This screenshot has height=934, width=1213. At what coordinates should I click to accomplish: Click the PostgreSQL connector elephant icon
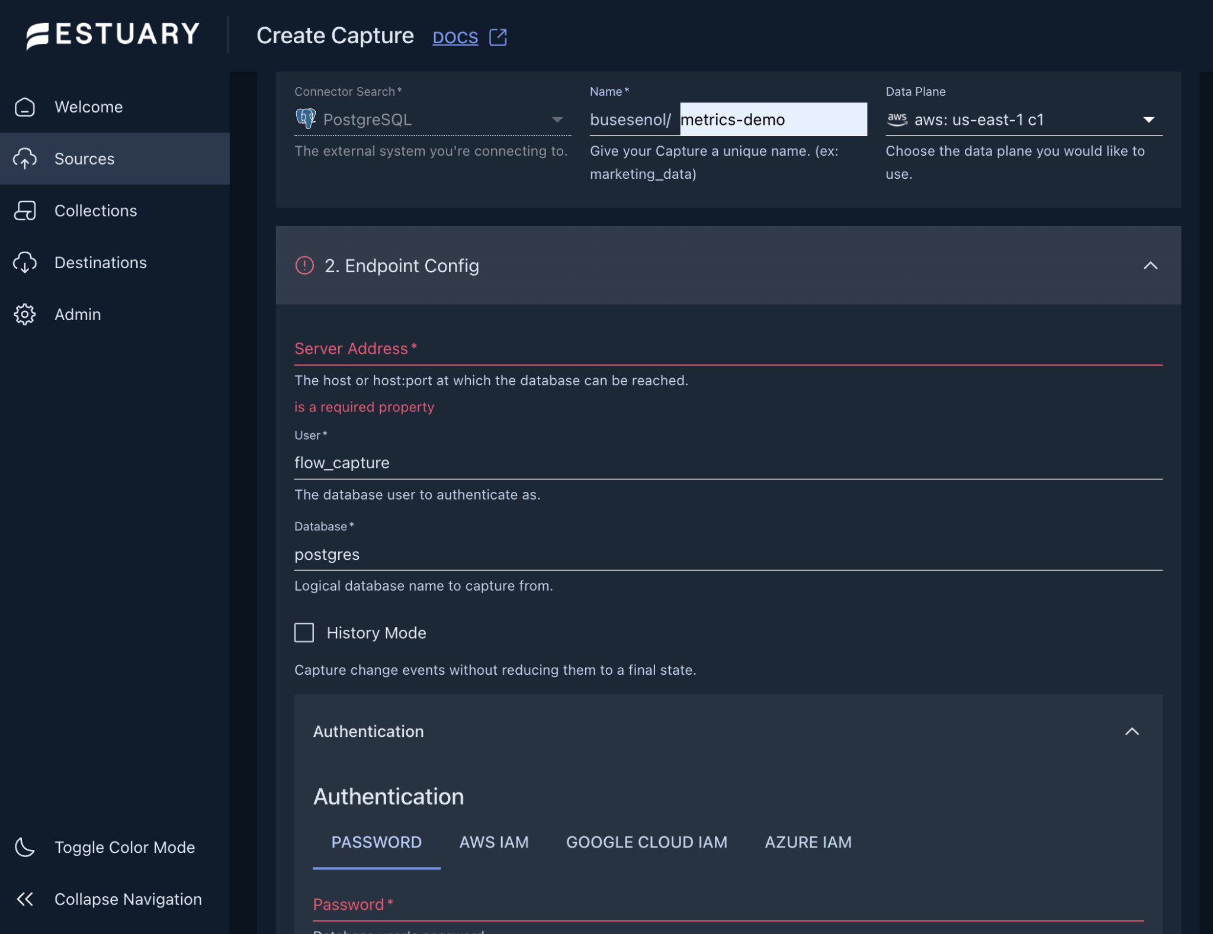(306, 119)
